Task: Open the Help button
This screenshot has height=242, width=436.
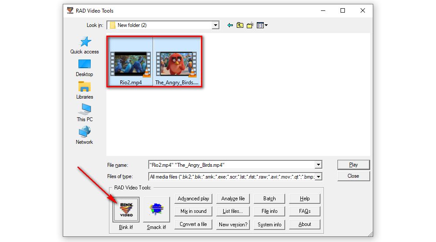Action: tap(305, 199)
